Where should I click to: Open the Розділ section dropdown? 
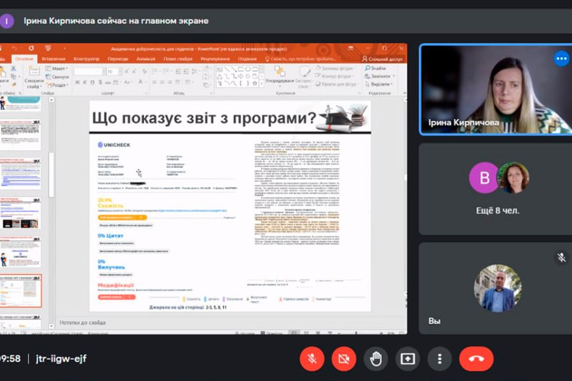[57, 85]
